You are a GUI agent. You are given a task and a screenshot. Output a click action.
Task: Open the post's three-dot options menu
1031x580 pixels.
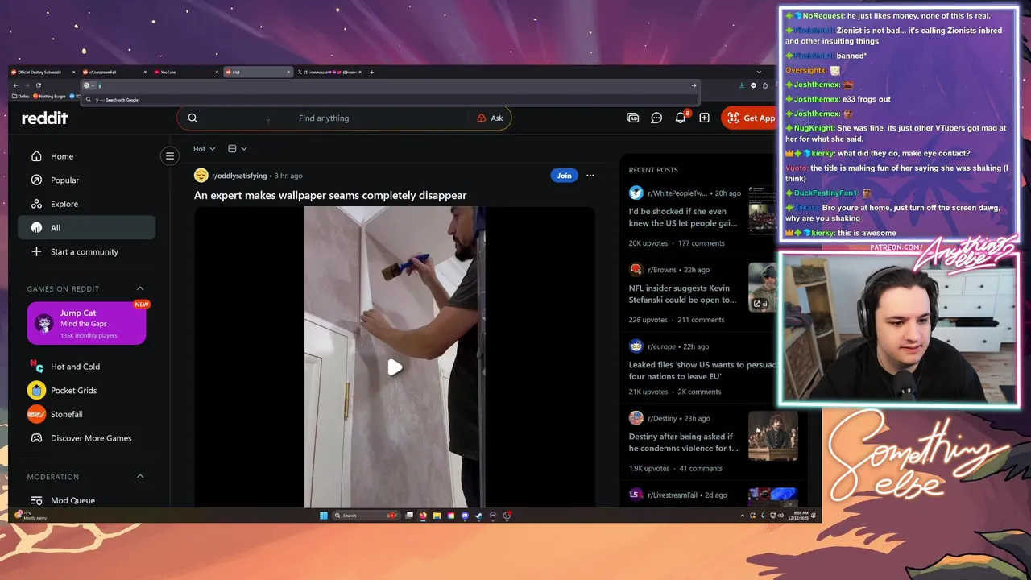(x=590, y=176)
